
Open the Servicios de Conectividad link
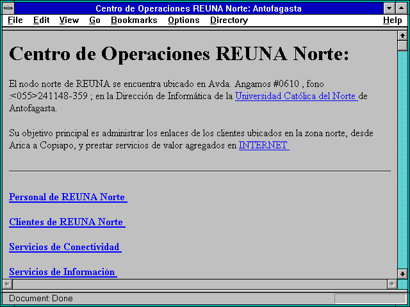coord(65,247)
